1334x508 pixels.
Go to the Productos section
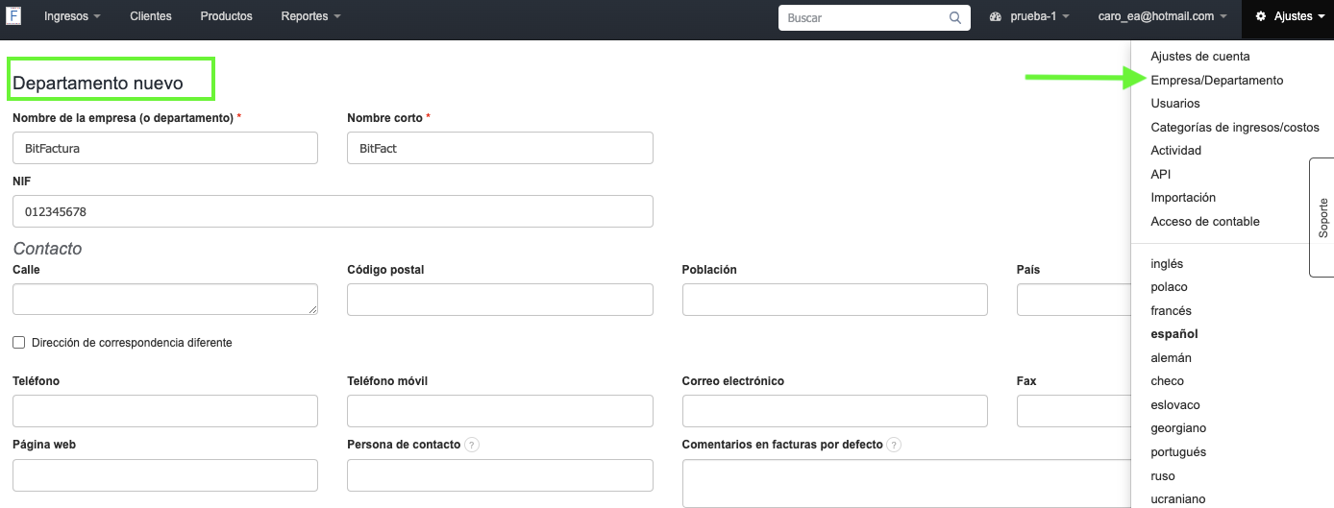[x=226, y=17]
